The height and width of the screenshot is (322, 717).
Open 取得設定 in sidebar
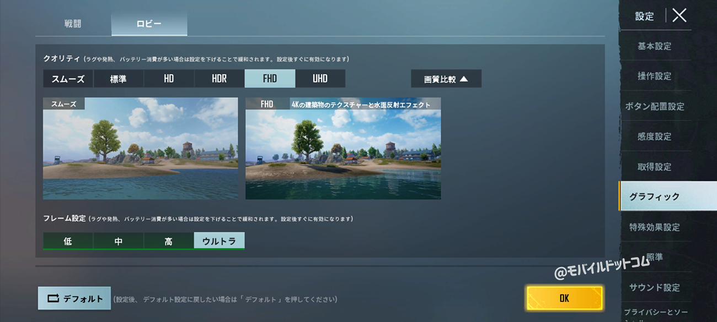pyautogui.click(x=655, y=167)
